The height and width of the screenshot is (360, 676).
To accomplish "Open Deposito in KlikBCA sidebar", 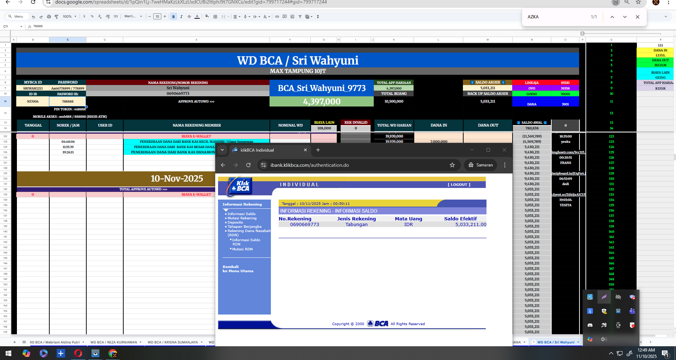I will 235,222.
